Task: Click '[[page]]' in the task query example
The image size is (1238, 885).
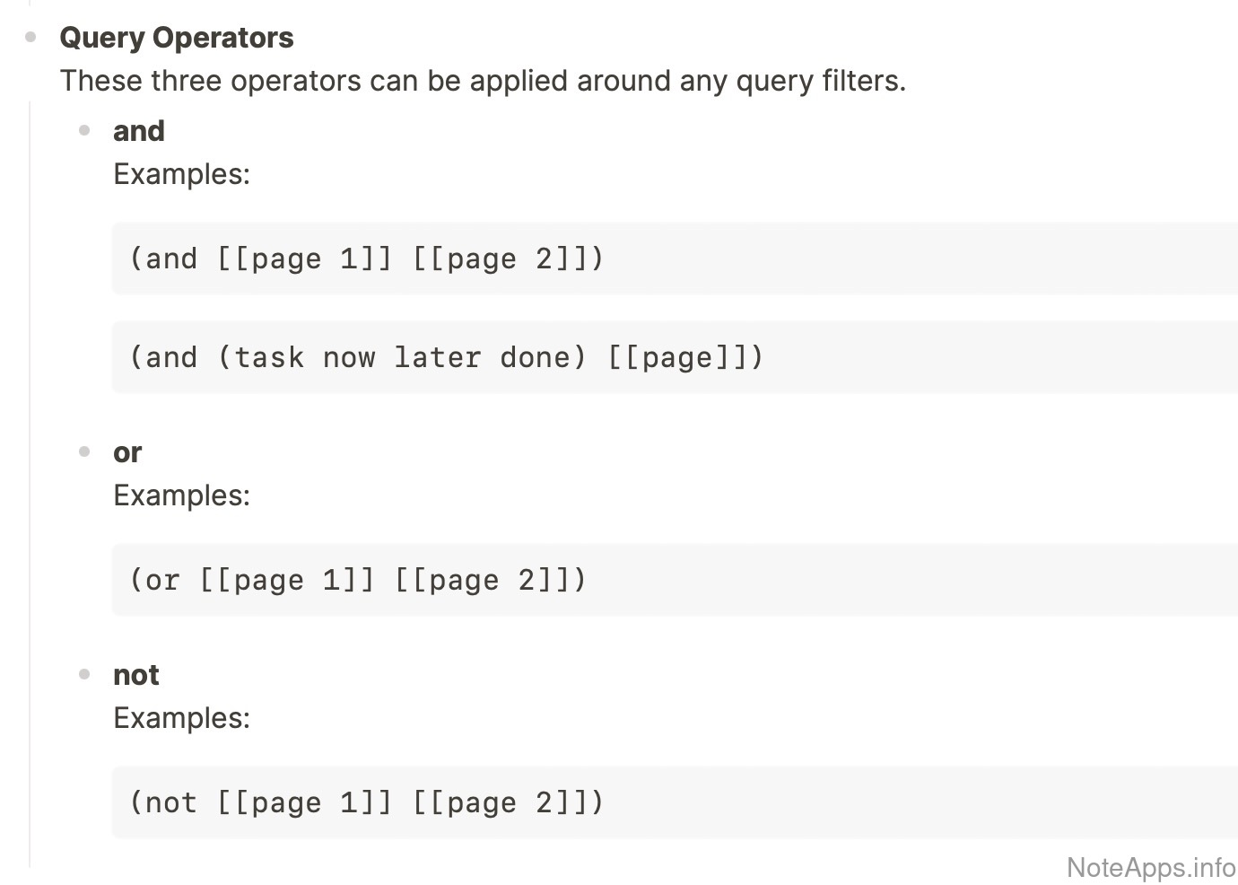Action: (x=677, y=358)
